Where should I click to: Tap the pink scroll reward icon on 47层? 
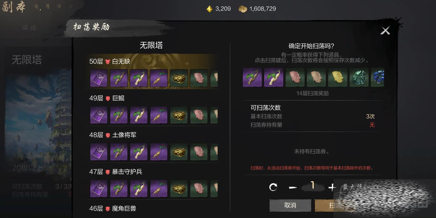(199, 189)
